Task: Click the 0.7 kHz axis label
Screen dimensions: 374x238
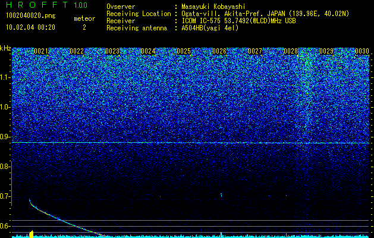Action: pyautogui.click(x=5, y=196)
